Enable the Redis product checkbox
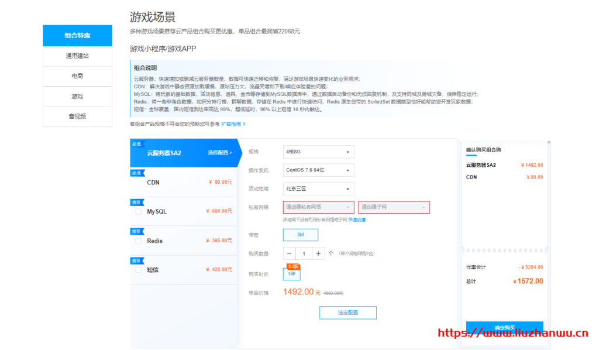 pyautogui.click(x=137, y=240)
